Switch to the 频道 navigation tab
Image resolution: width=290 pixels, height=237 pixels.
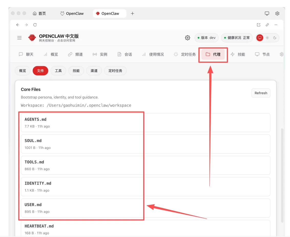click(75, 54)
